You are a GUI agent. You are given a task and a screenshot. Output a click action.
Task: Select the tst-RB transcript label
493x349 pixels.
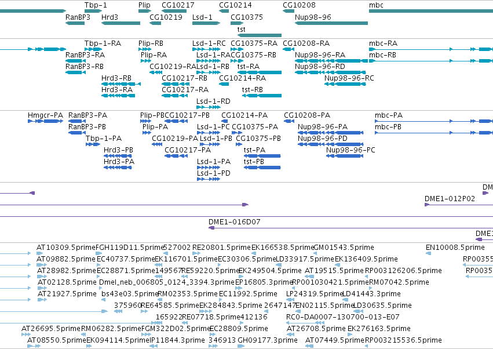pyautogui.click(x=252, y=90)
